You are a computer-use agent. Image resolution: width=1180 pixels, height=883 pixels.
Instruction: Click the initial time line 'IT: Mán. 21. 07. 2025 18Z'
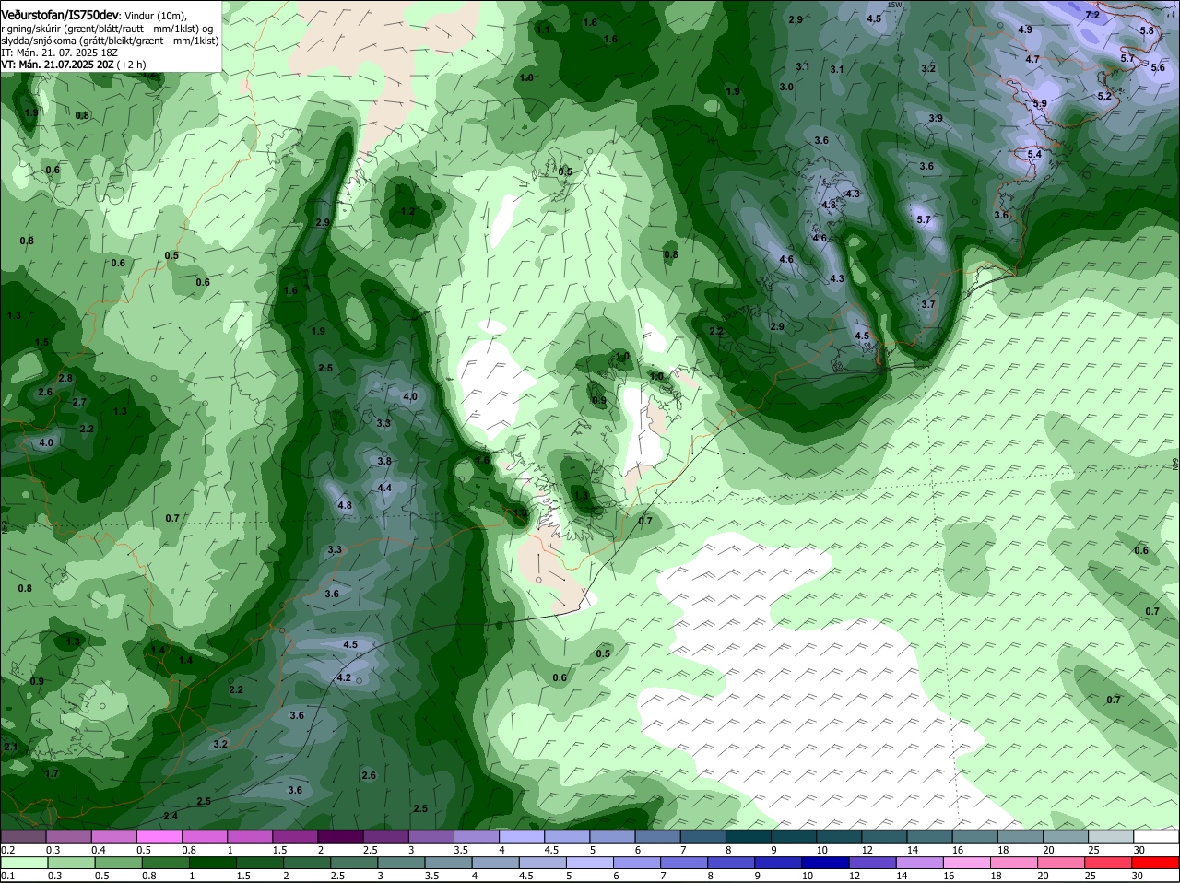[59, 53]
